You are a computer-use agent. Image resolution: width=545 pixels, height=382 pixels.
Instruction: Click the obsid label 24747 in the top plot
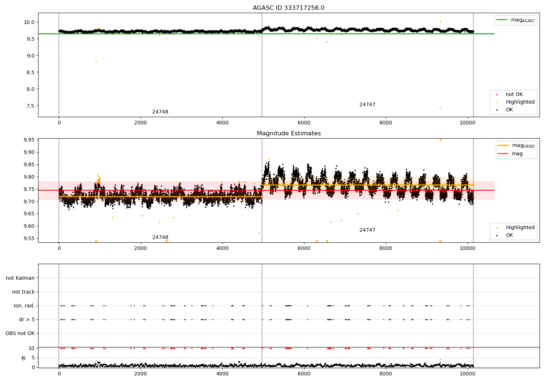[x=367, y=105]
